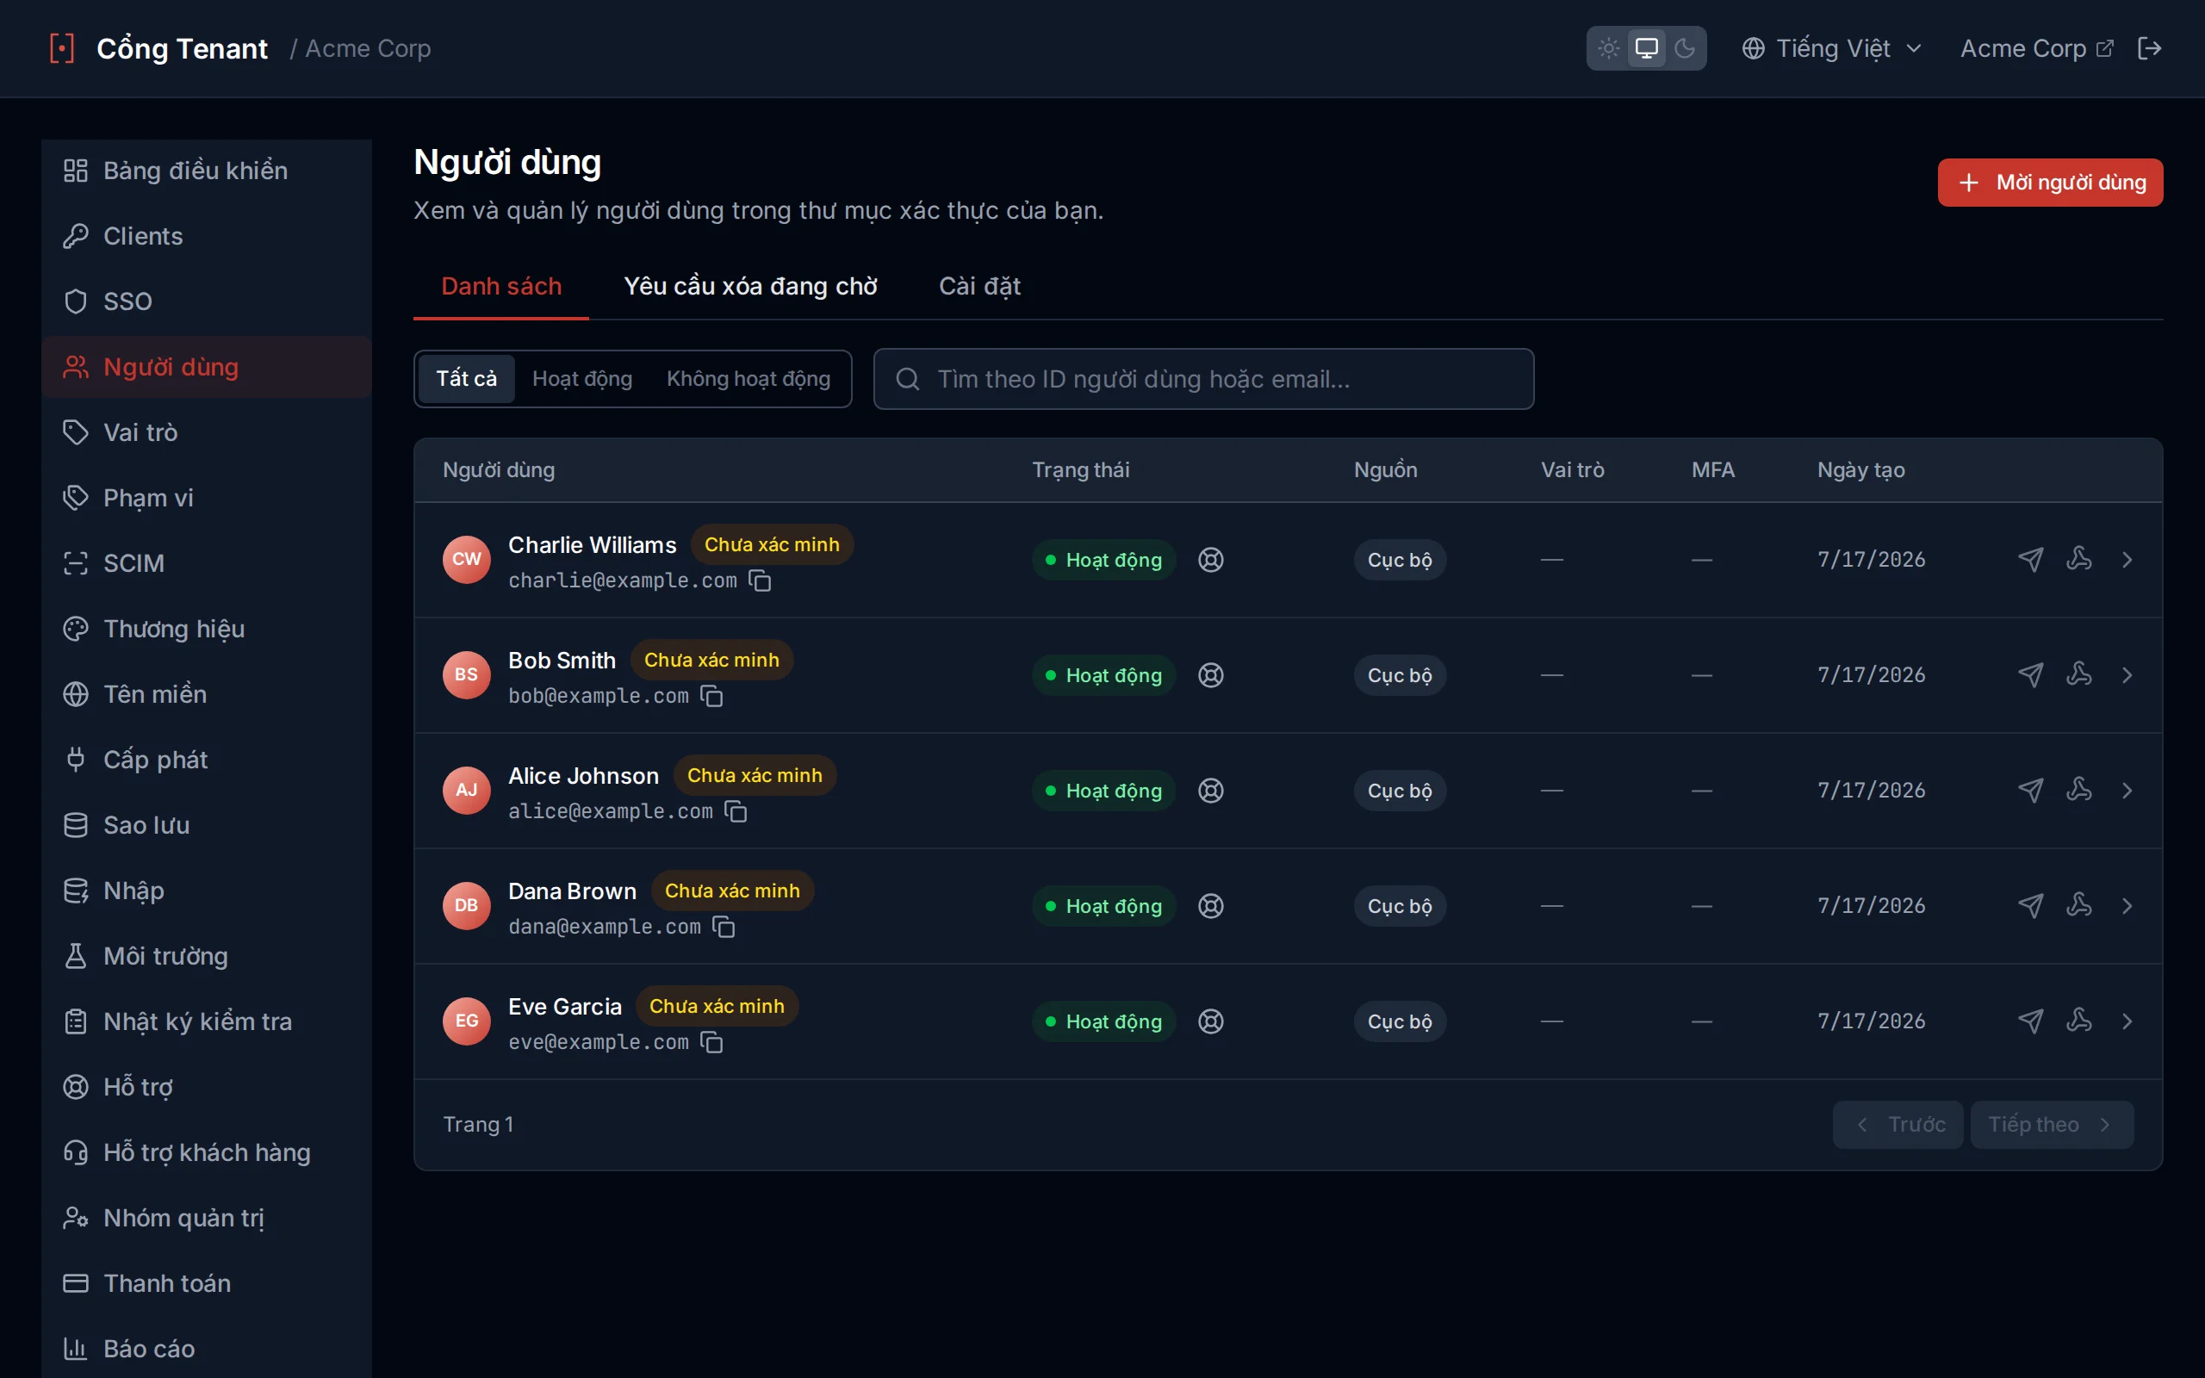Viewport: 2205px width, 1378px height.
Task: Switch to Danh sách tab
Action: click(x=501, y=286)
